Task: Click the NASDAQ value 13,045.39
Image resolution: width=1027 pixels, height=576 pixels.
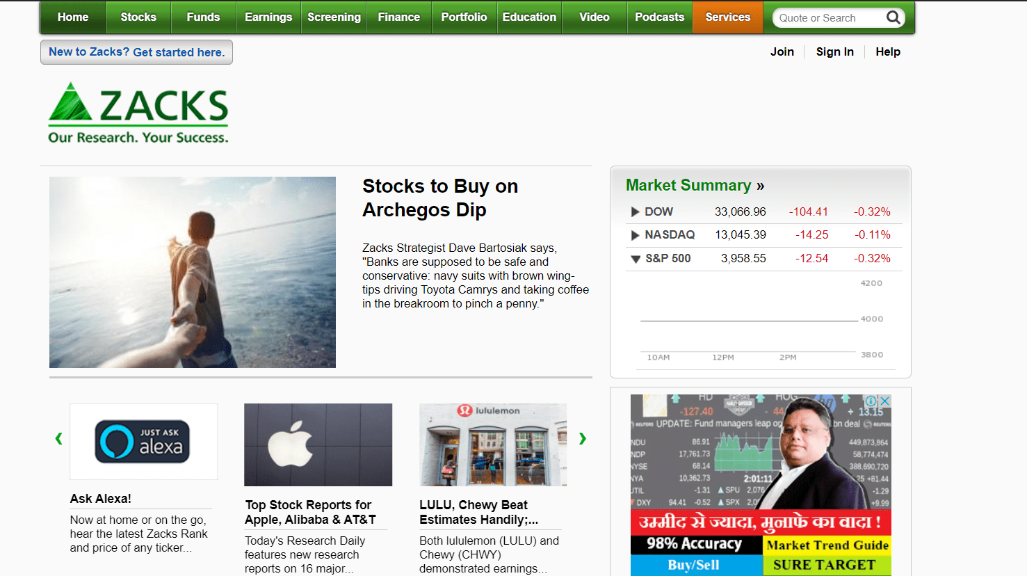Action: pos(741,235)
